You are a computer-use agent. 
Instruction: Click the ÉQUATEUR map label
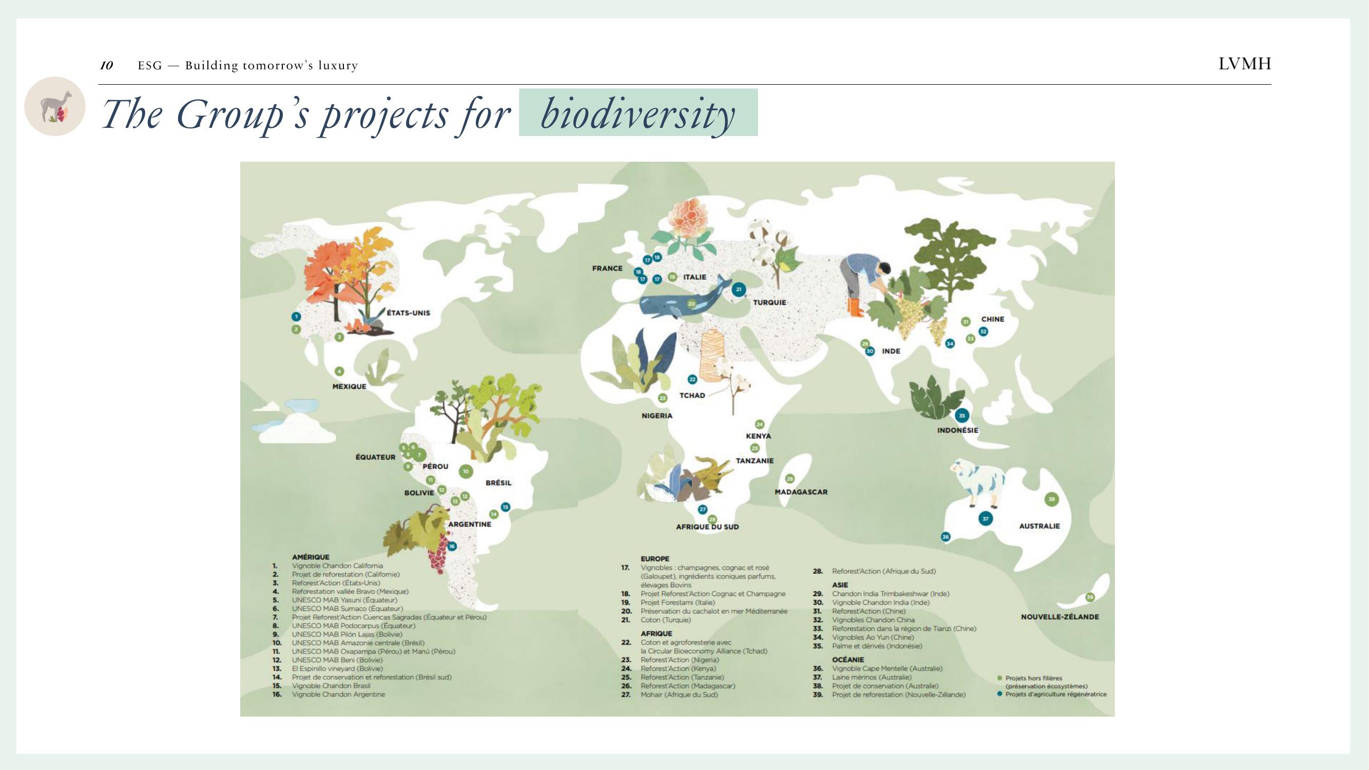click(375, 457)
